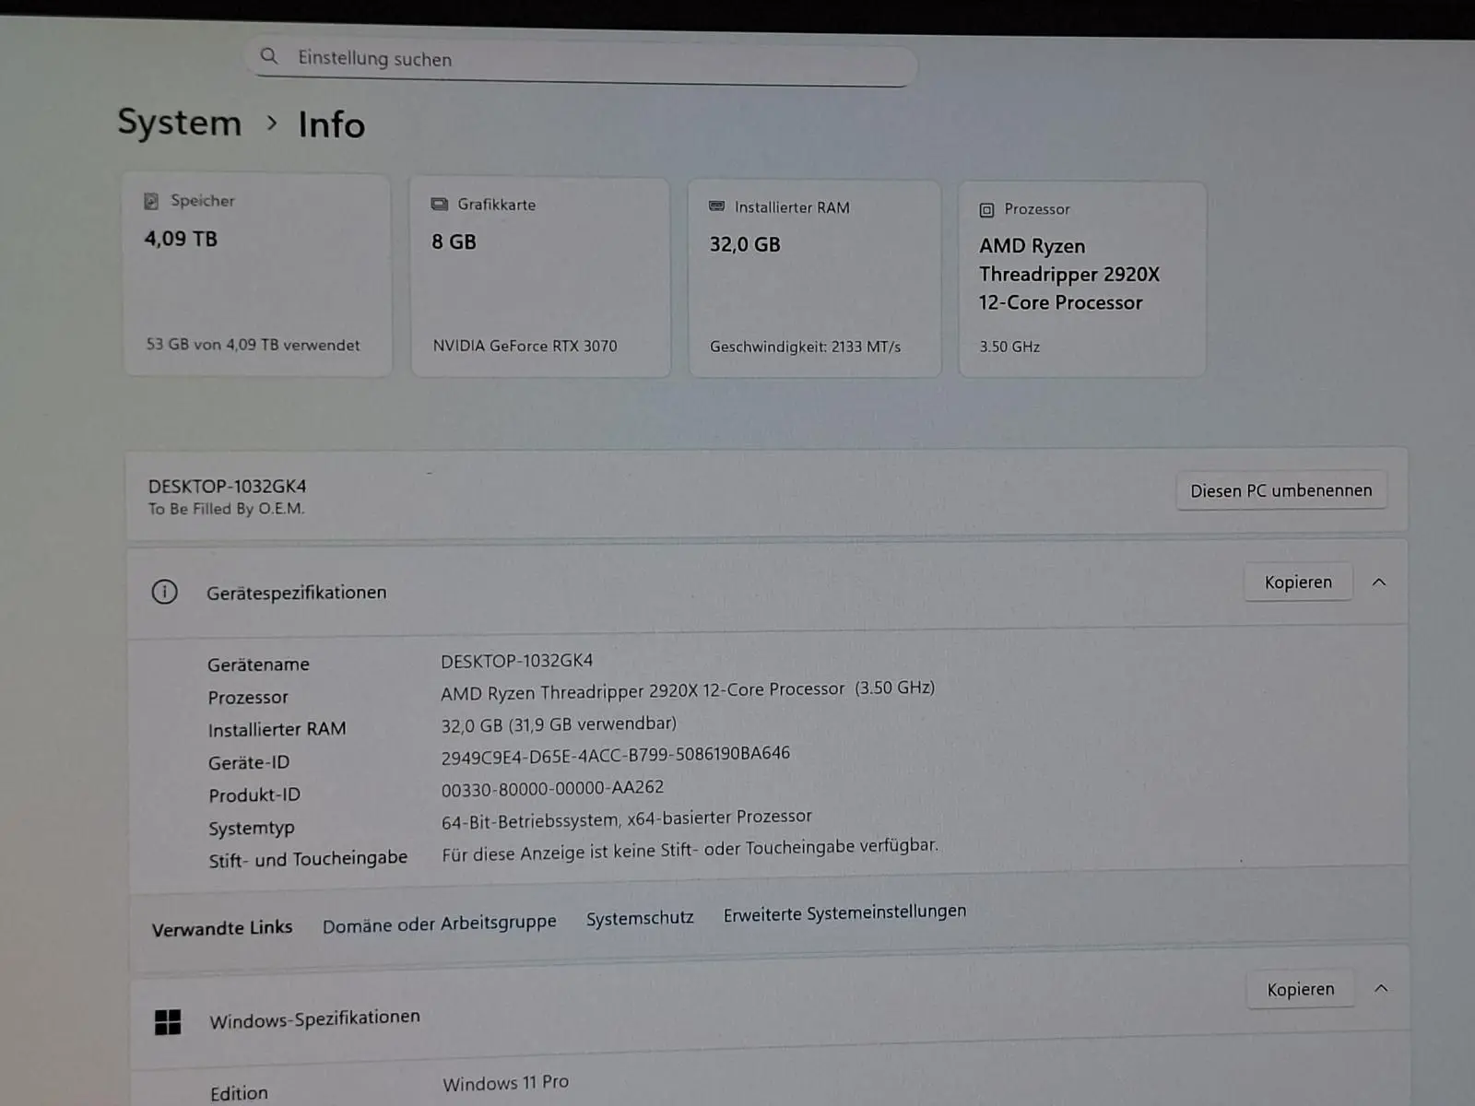1475x1106 pixels.
Task: Copy Windows specifications with Kopieren
Action: (x=1300, y=989)
